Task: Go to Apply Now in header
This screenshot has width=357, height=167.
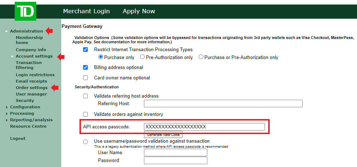Action: (139, 11)
